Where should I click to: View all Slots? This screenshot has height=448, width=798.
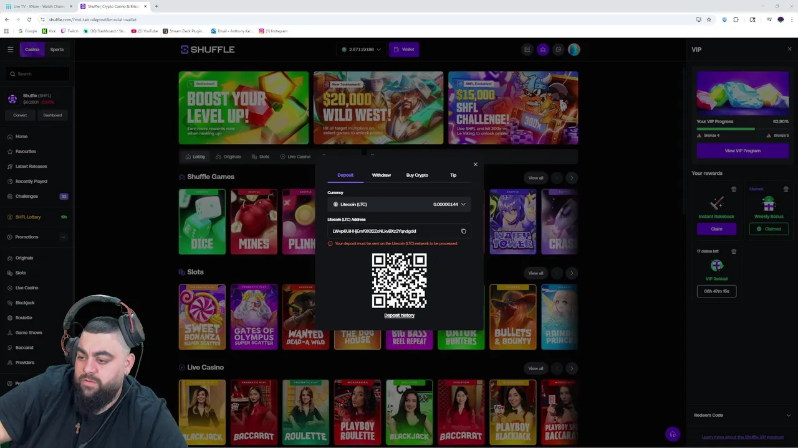(536, 273)
